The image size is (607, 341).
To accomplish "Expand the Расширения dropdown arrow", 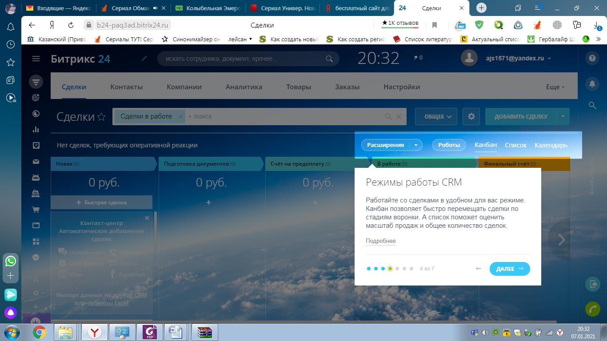I will point(416,145).
